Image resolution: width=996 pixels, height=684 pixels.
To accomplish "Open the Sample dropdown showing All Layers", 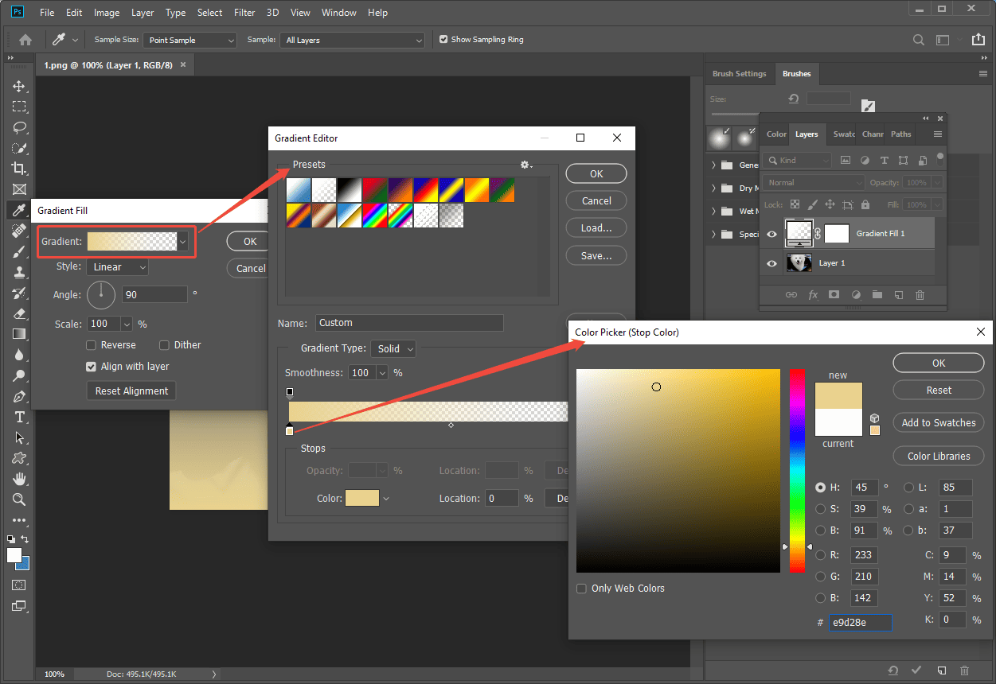I will coord(352,39).
